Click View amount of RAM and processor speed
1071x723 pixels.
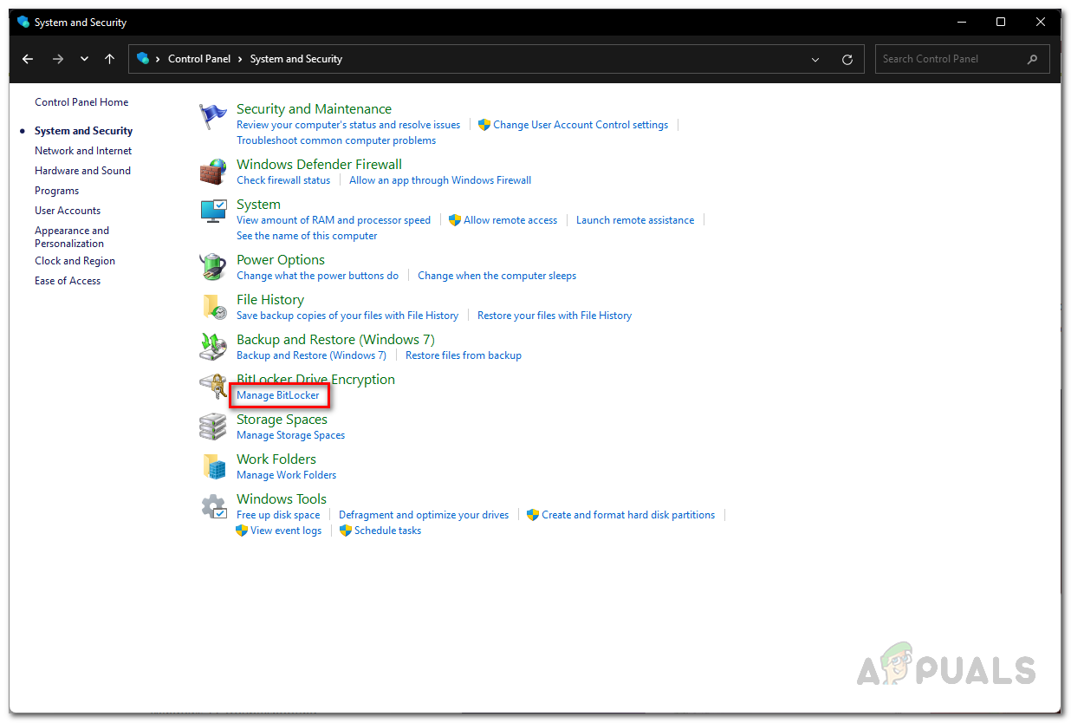point(334,220)
